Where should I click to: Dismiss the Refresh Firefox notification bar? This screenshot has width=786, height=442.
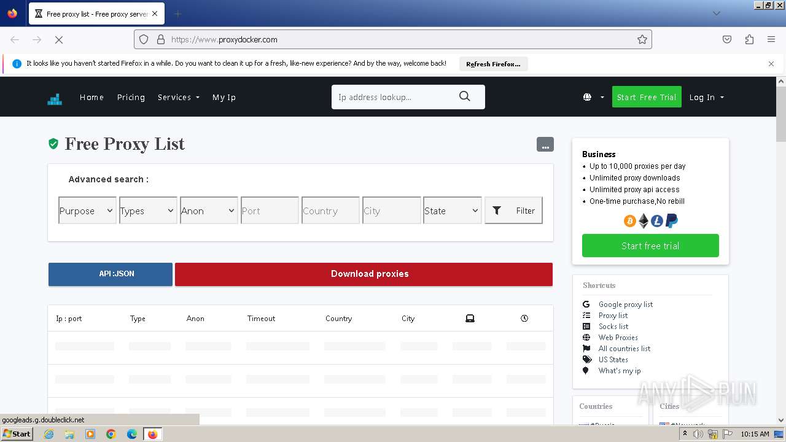coord(771,63)
